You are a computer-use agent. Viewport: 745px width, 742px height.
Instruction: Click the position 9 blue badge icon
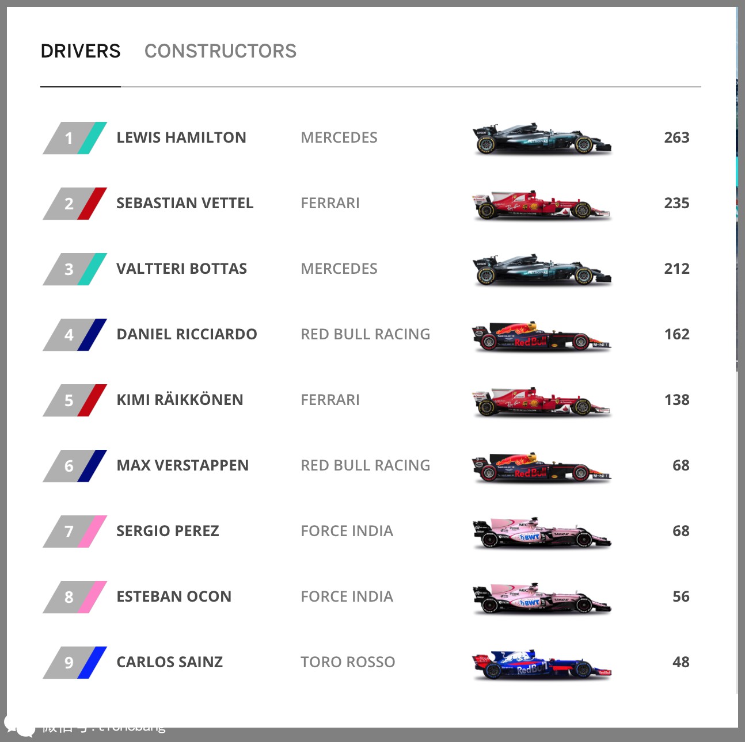tap(74, 663)
